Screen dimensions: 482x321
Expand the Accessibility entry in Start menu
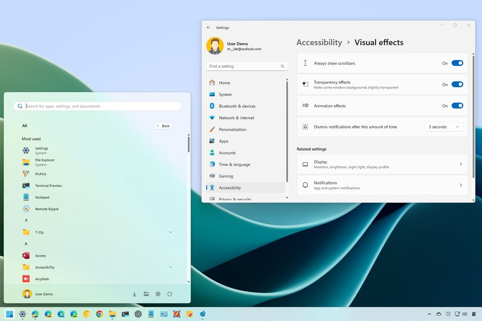click(170, 267)
